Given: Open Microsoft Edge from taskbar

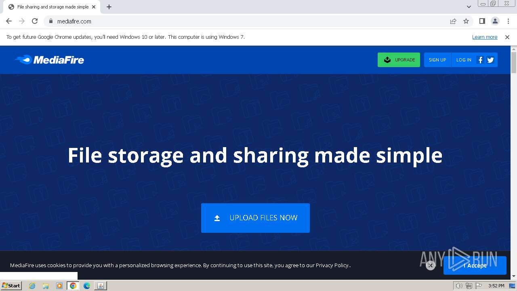Looking at the screenshot, I should click(x=86, y=286).
